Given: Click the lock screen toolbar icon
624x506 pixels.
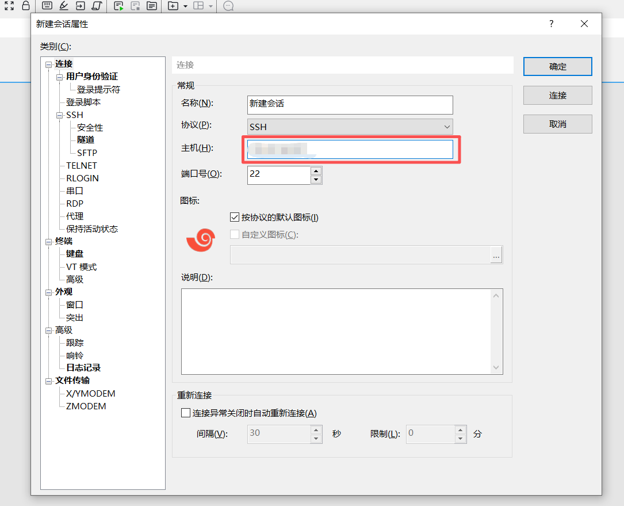Looking at the screenshot, I should pyautogui.click(x=26, y=6).
